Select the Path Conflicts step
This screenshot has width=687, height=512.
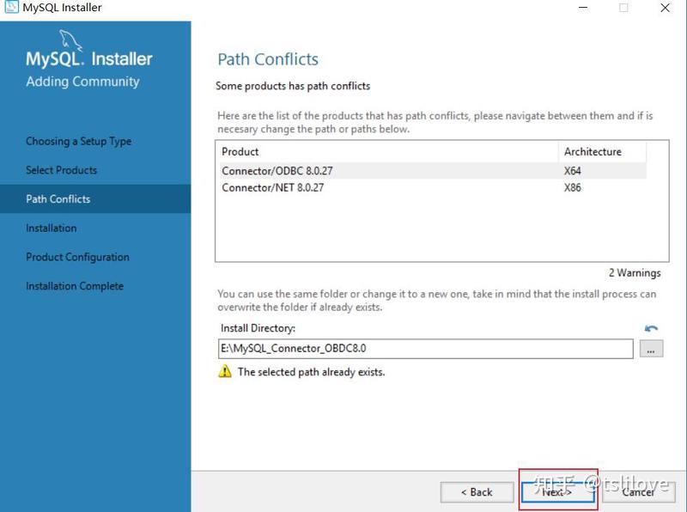point(95,199)
